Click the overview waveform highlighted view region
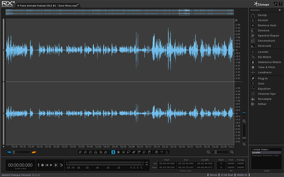This screenshot has width=284, height=177. (184, 12)
